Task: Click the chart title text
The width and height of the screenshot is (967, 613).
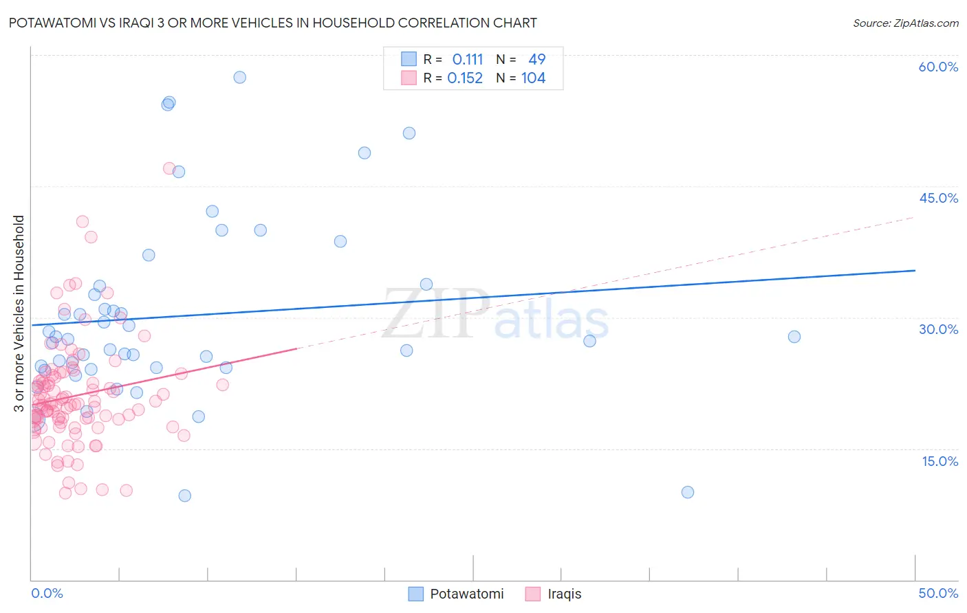Action: click(273, 23)
